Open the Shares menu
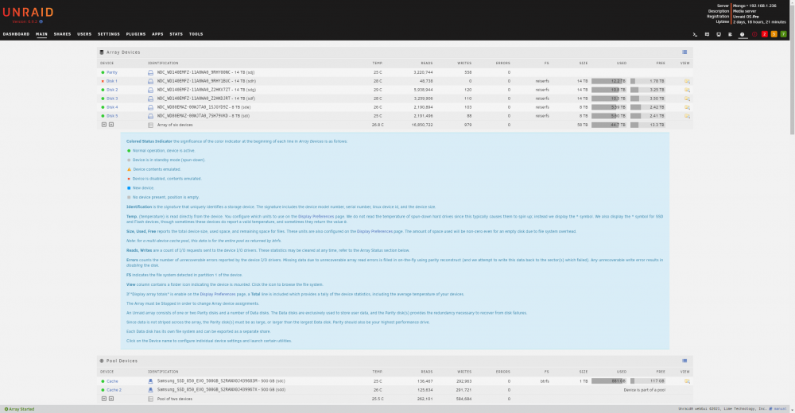 (x=62, y=34)
